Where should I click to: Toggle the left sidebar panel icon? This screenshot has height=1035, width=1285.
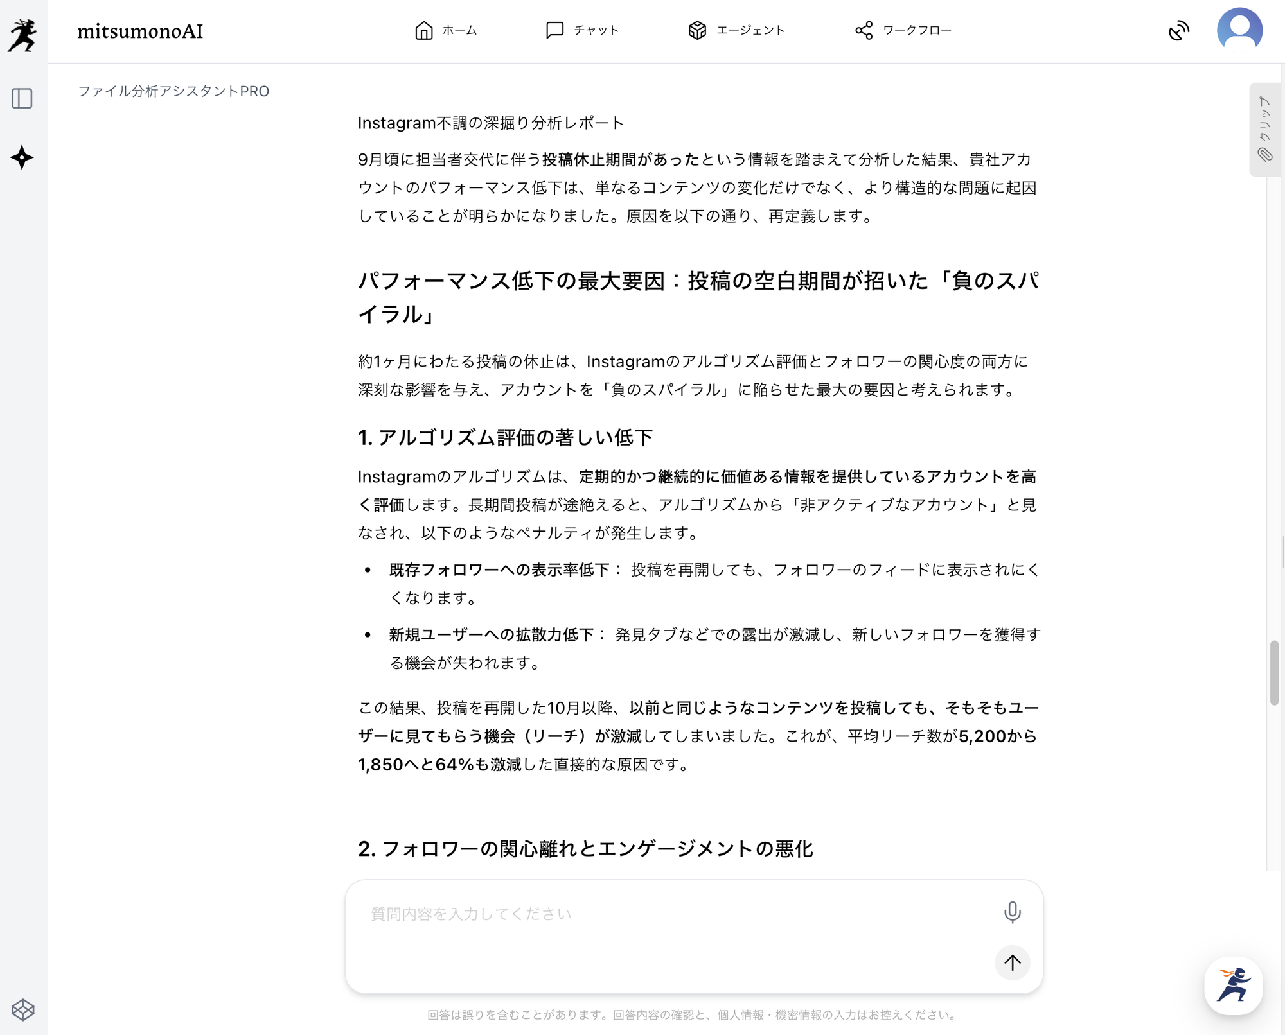22,98
